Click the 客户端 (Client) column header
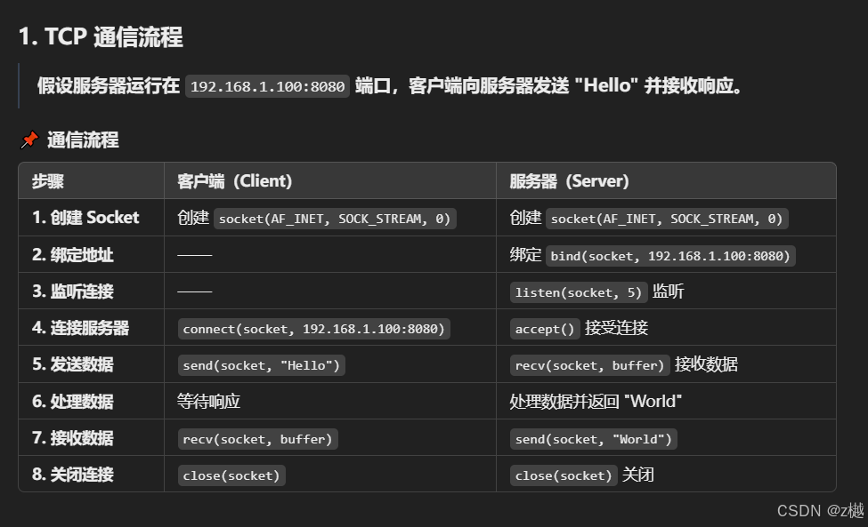The image size is (868, 527). tap(232, 181)
